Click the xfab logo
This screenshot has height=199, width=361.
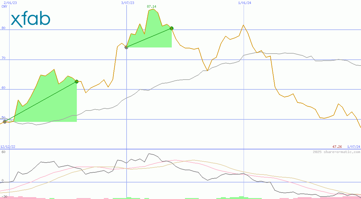30,20
